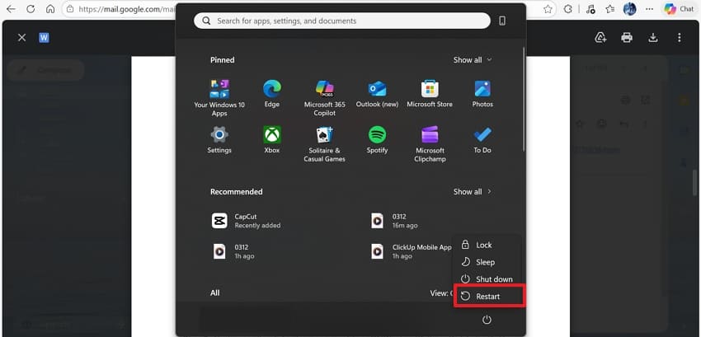Select Restart in the power menu

pyautogui.click(x=488, y=296)
